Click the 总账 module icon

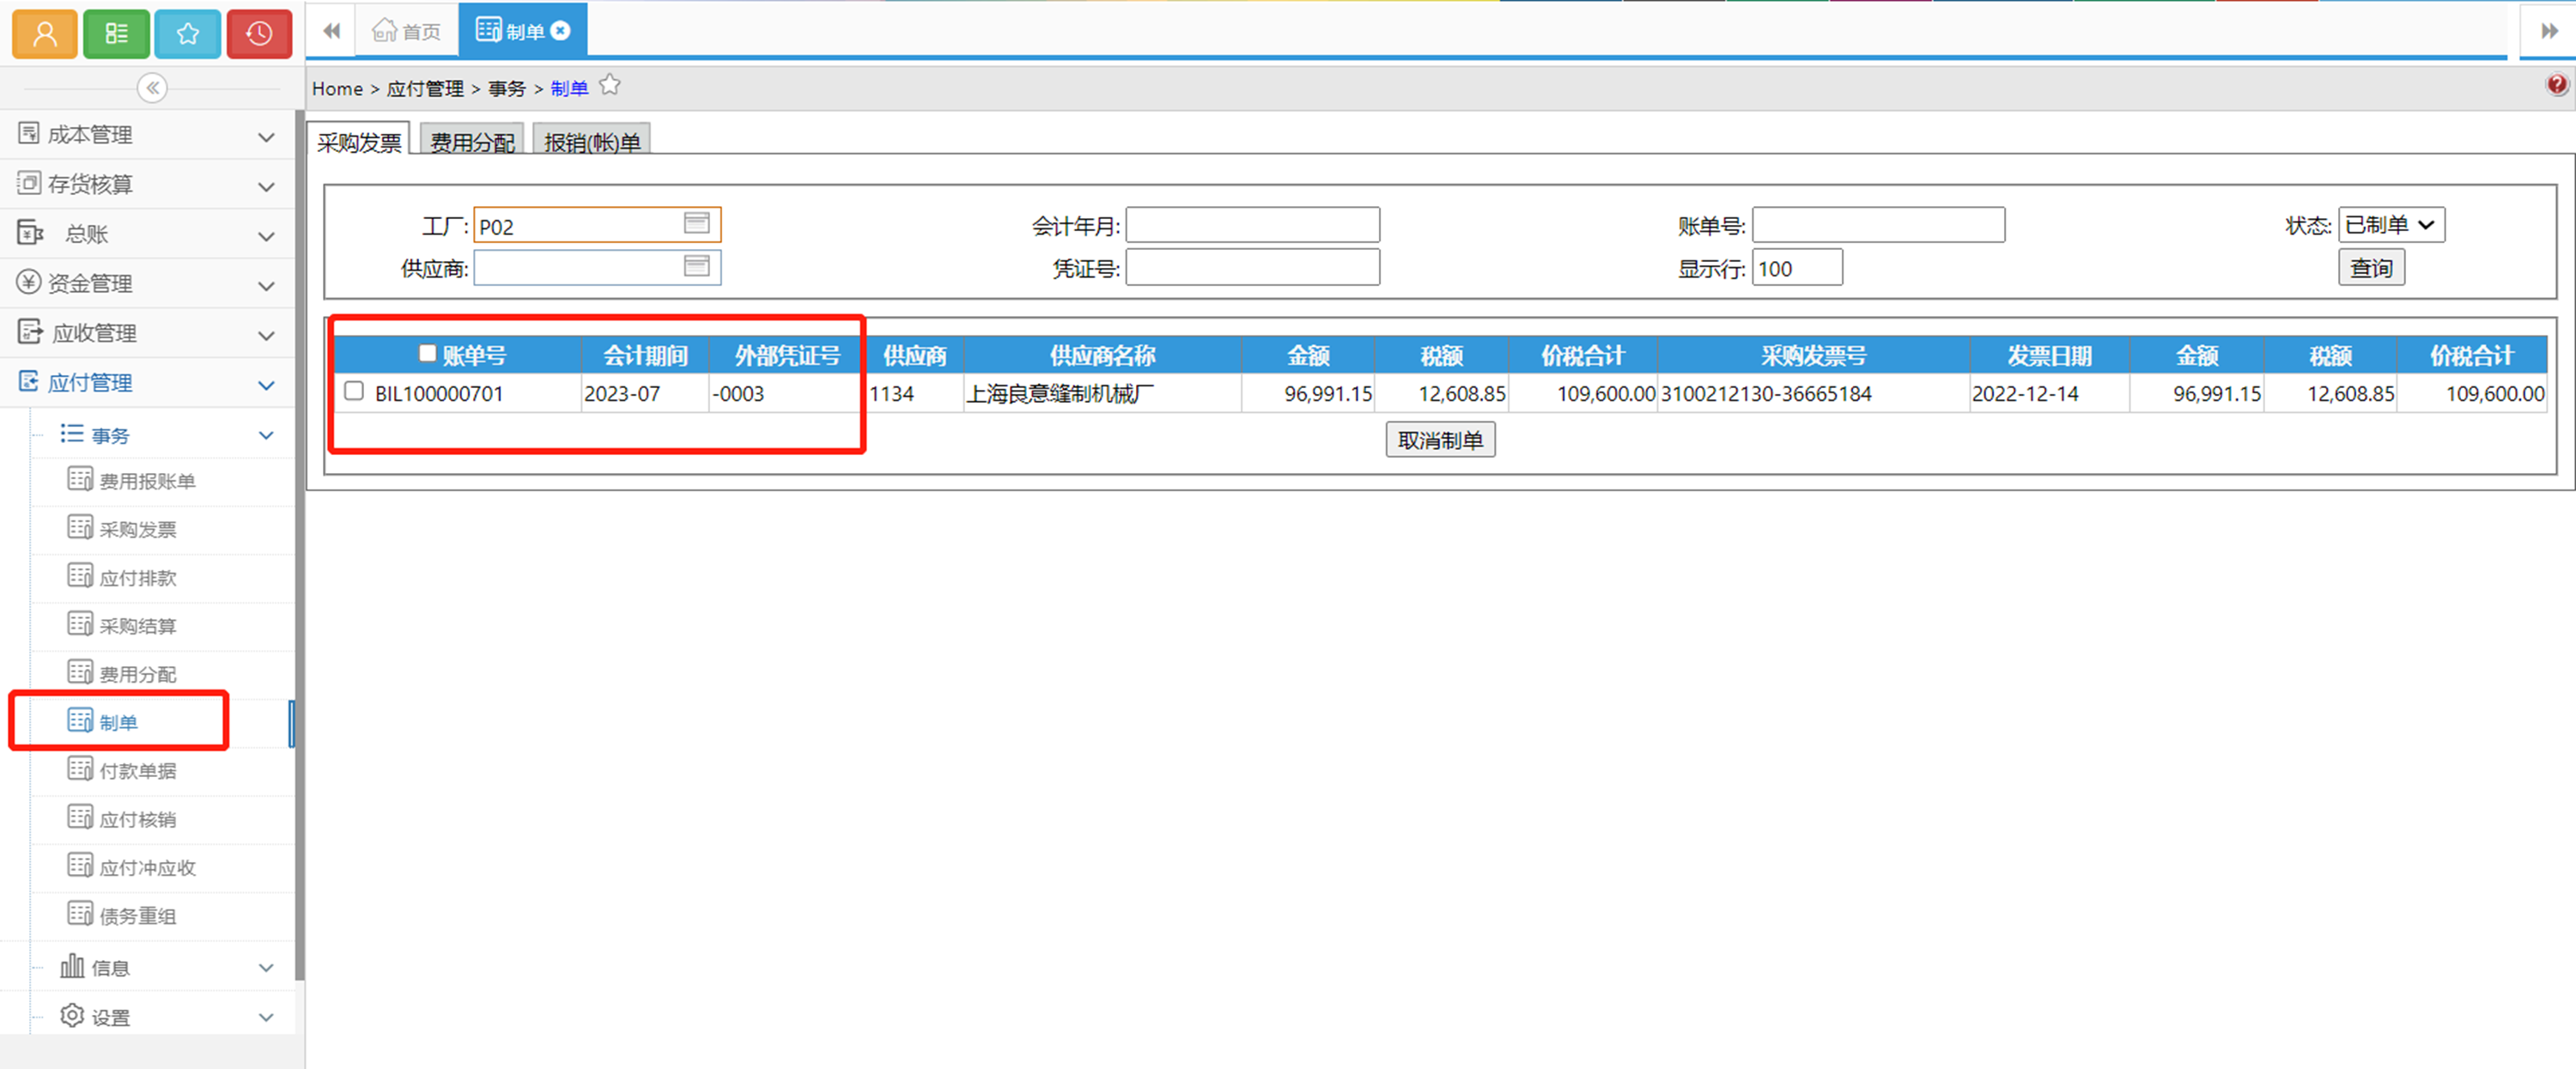coord(30,233)
